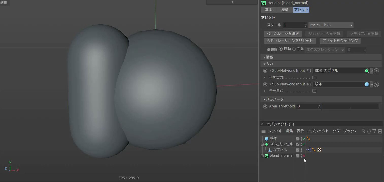Open the search icon in Object Manager
384x182 pixels.
[364, 131]
